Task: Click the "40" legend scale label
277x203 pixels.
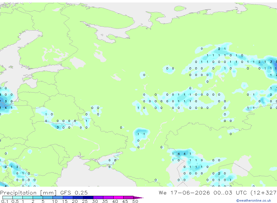Action: [x=115, y=201]
